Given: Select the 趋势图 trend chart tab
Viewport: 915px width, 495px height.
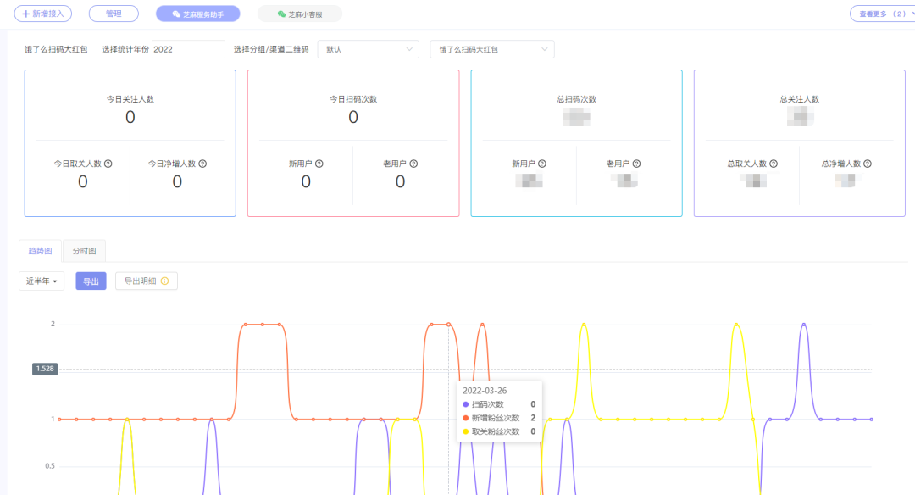Looking at the screenshot, I should tap(41, 251).
